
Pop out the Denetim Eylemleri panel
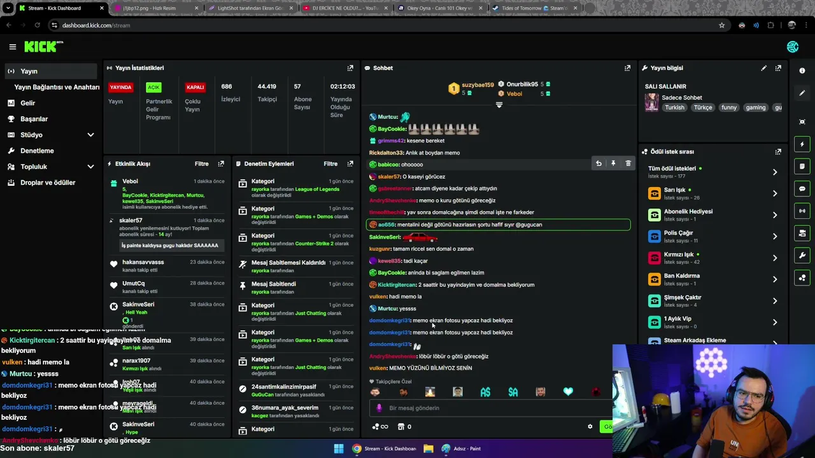(350, 164)
